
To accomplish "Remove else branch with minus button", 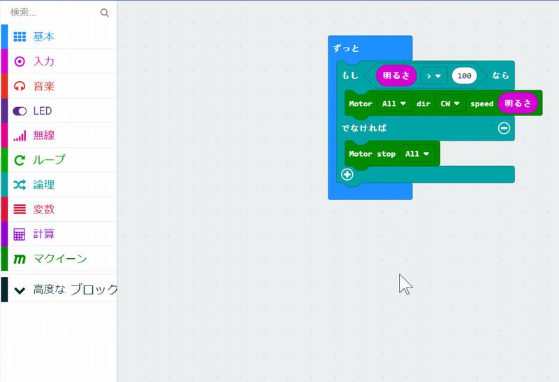I will click(504, 128).
